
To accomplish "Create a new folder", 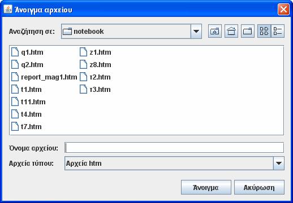I will click(248, 31).
